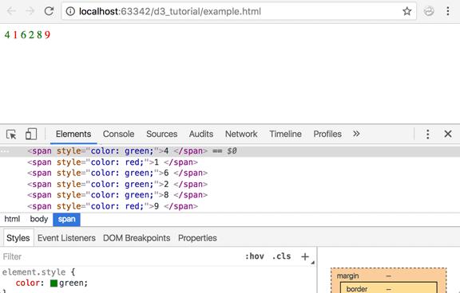Click the ellipsis beside the selected span row

pos(5,151)
